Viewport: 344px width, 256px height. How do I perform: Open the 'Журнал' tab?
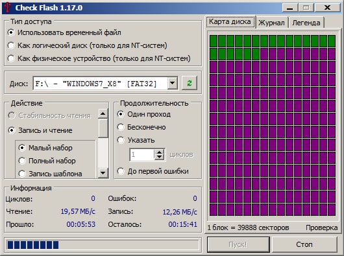tap(271, 23)
